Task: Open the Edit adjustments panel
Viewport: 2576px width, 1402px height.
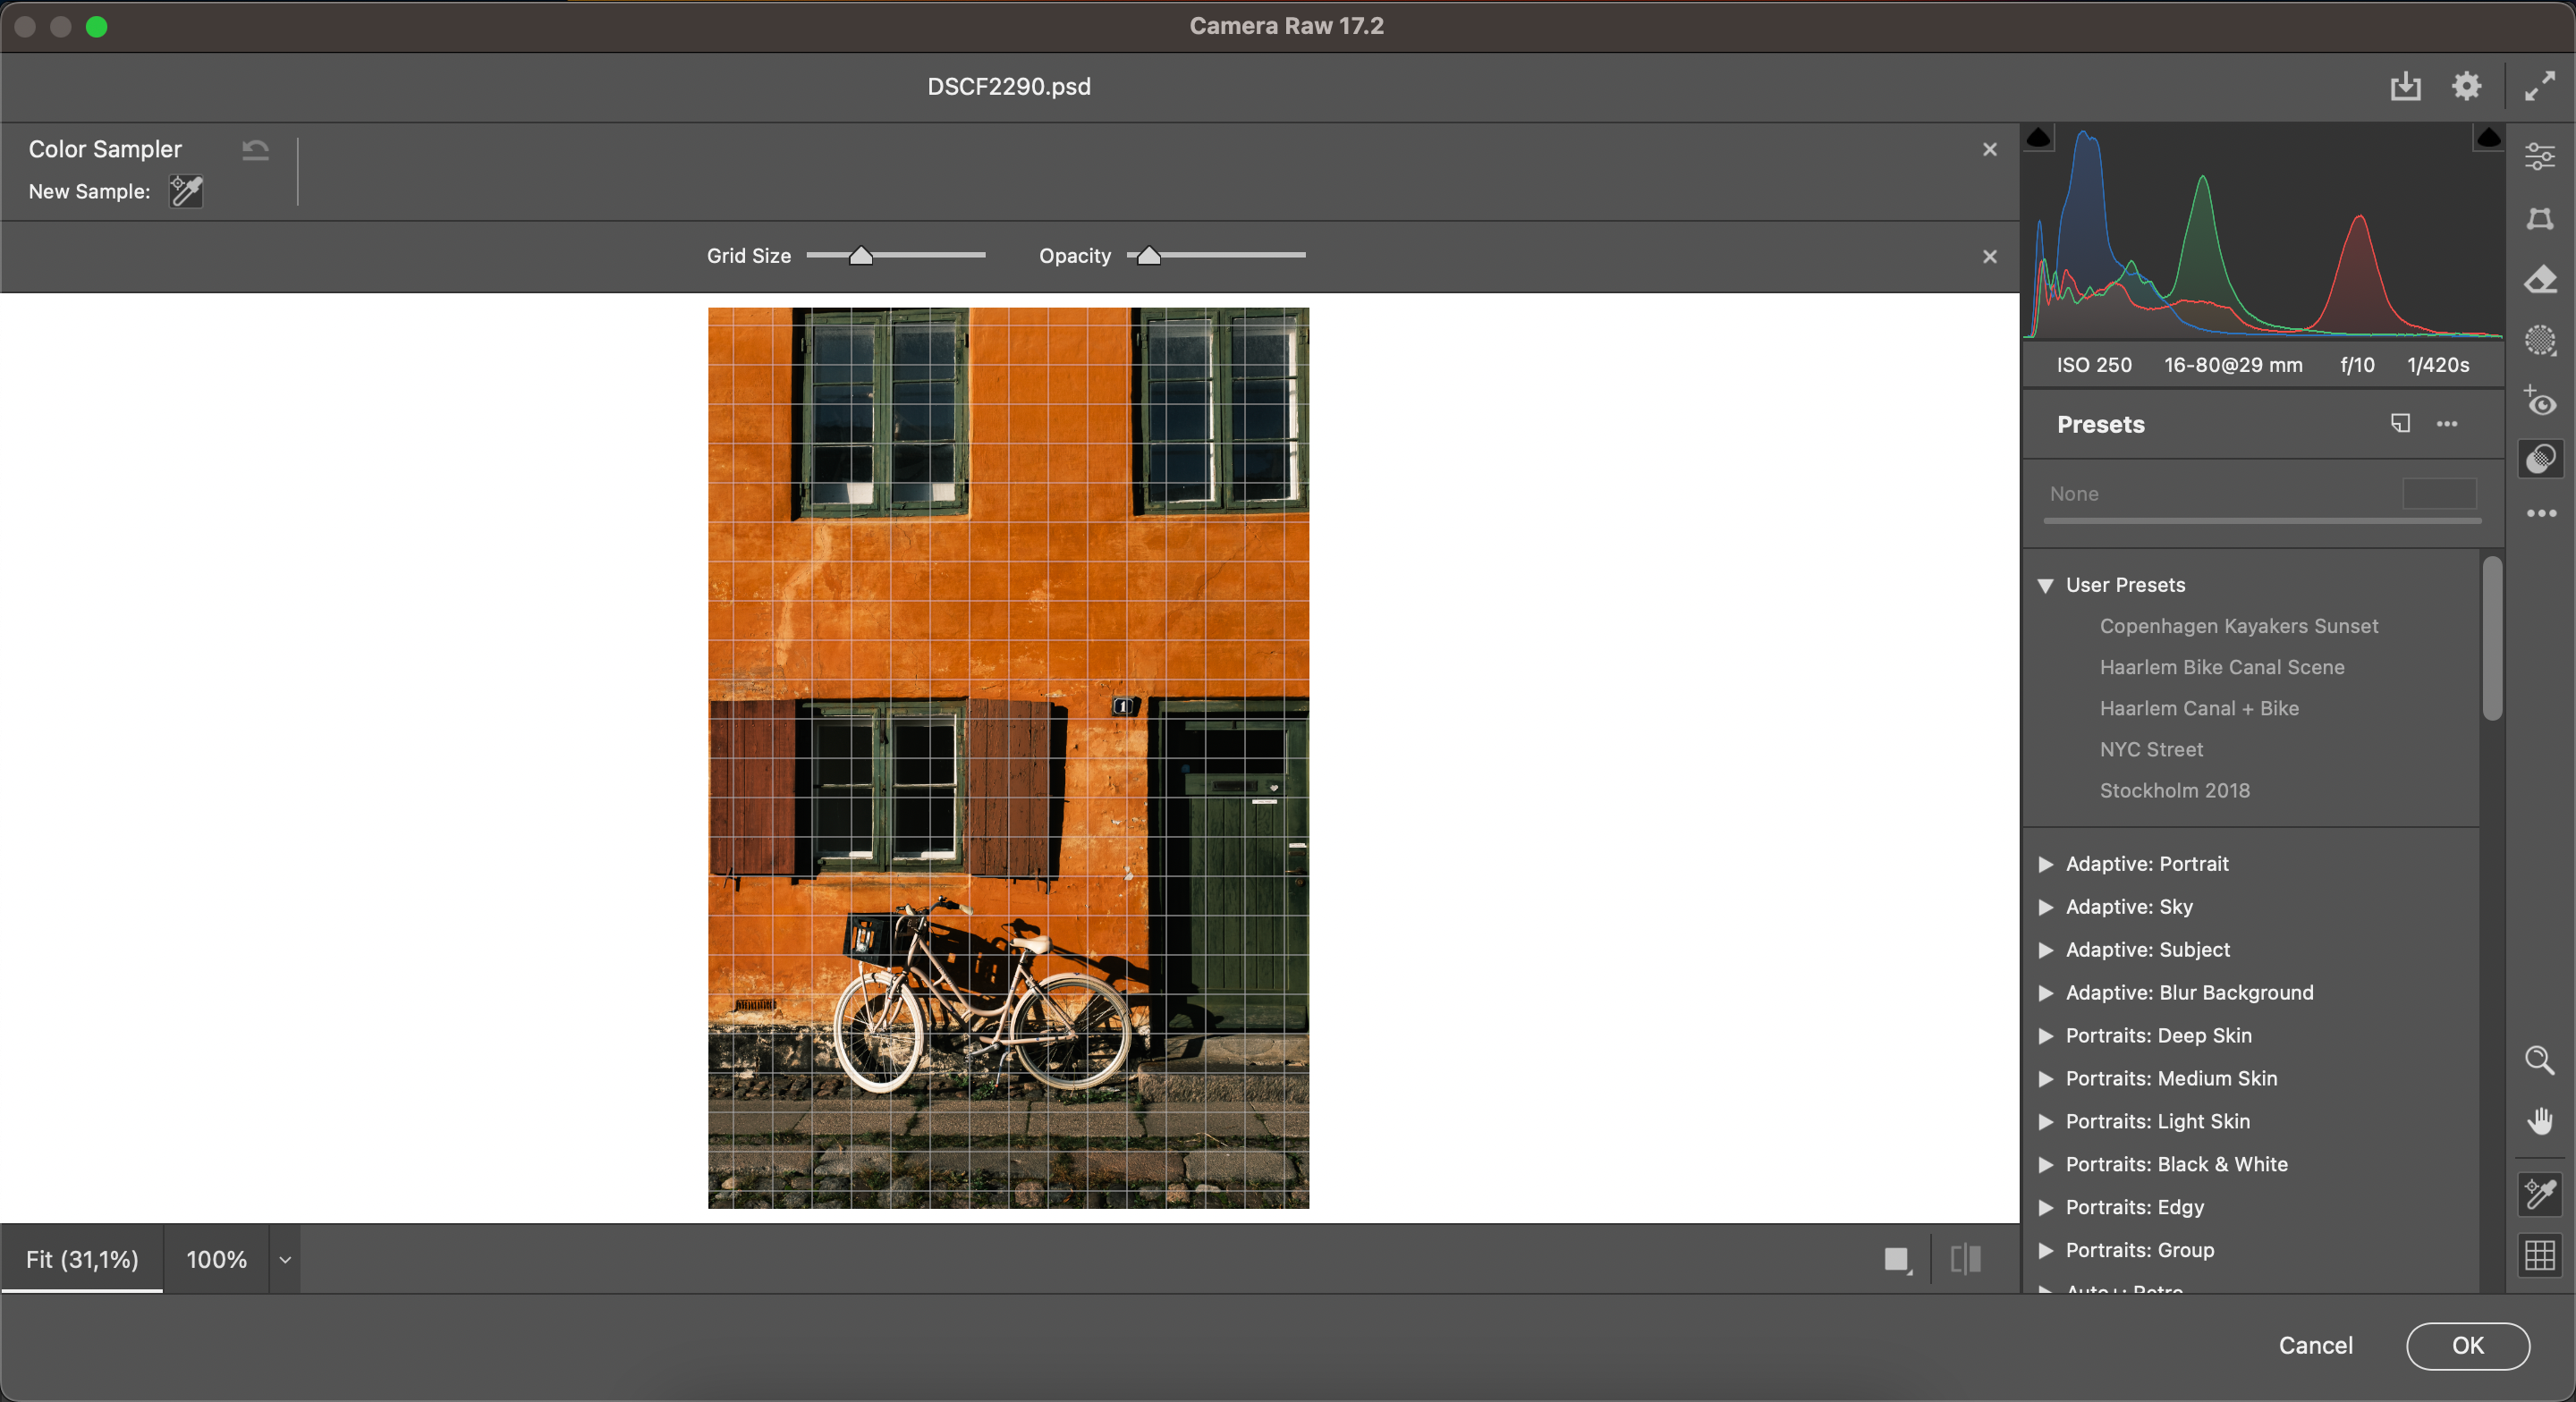Action: pos(2540,156)
